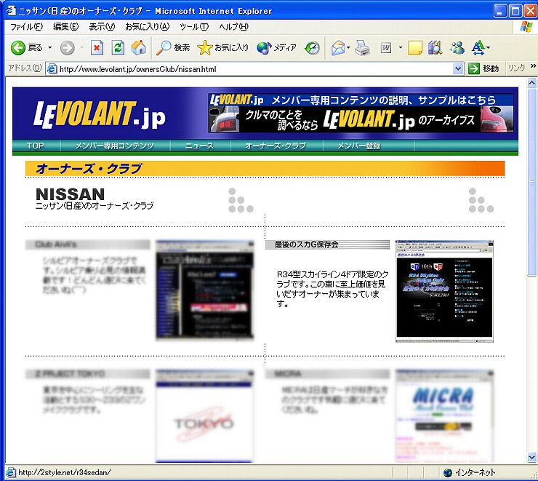
Task: Open メンバー専用コンテンツ navigation tab
Action: pyautogui.click(x=115, y=146)
